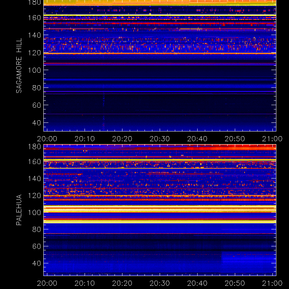Pick the 20:40 label under Palehua plot
The height and width of the screenshot is (289, 289).
pos(197,283)
